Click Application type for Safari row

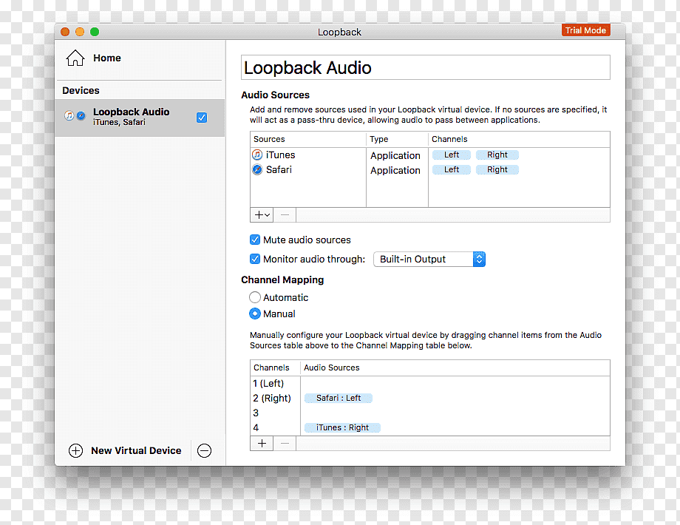395,171
